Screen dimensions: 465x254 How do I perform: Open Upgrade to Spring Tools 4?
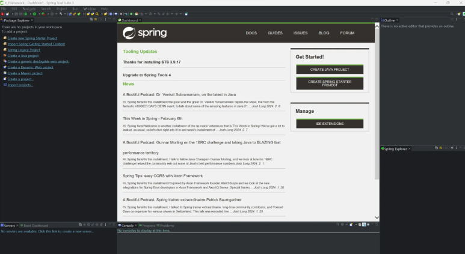click(x=147, y=75)
